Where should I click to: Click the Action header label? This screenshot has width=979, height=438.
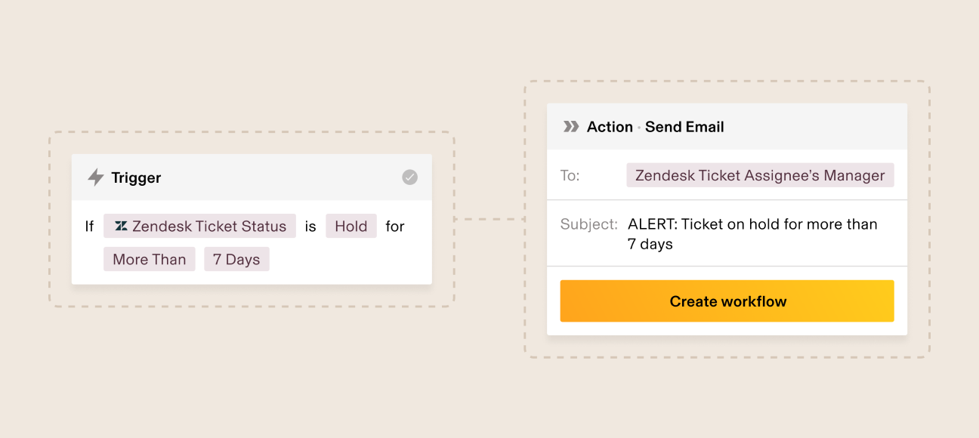(610, 127)
